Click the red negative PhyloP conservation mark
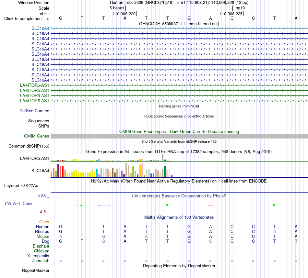This screenshot has width=308, height=278. click(x=210, y=206)
